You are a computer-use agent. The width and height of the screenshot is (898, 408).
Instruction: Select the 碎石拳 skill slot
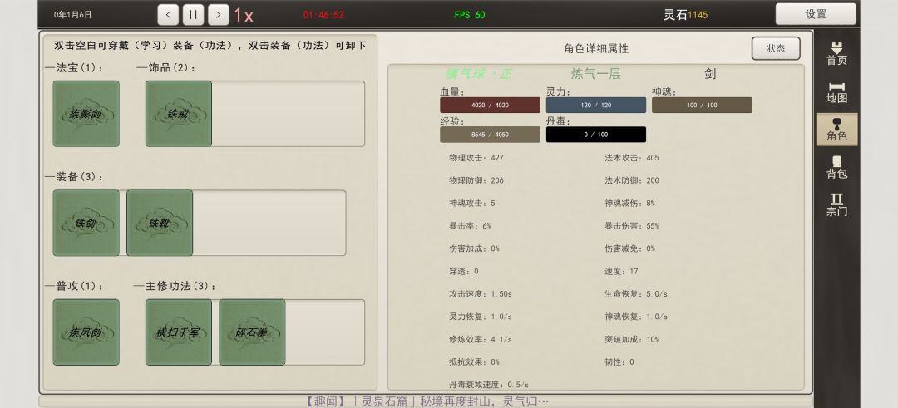click(252, 332)
